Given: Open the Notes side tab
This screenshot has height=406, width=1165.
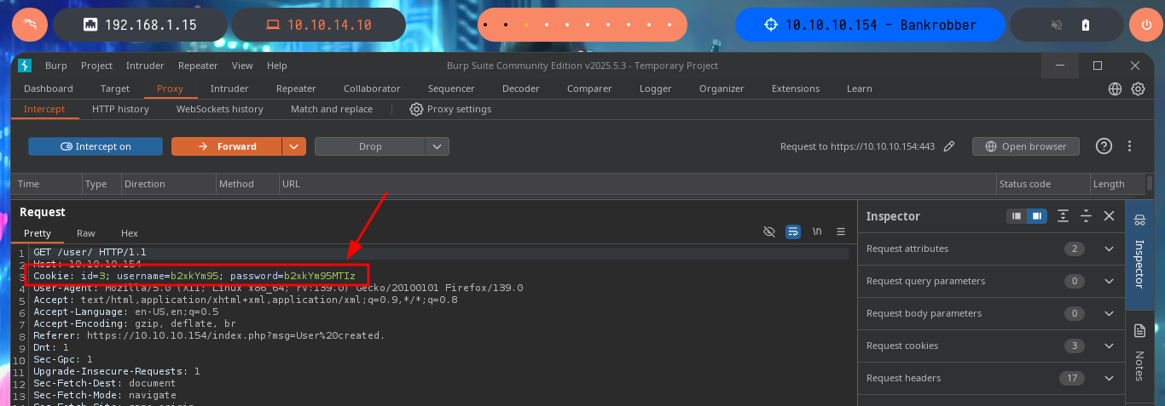Looking at the screenshot, I should click(x=1139, y=352).
